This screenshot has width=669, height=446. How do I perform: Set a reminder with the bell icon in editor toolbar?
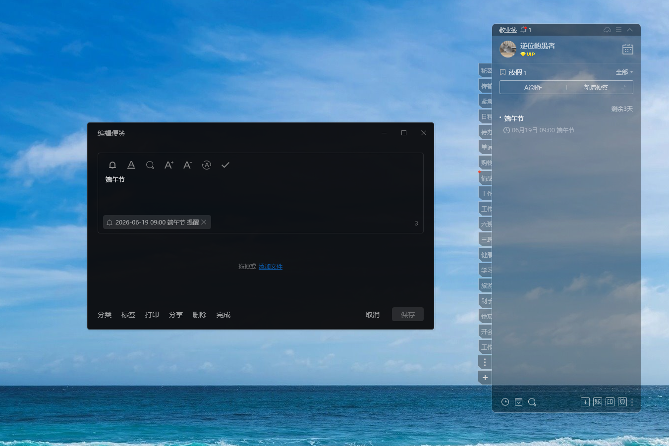click(112, 165)
